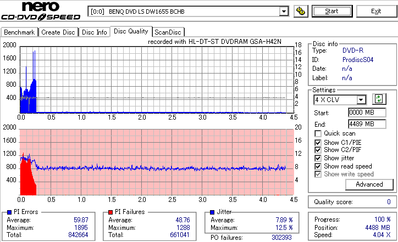The image size is (398, 242).
Task: Click the Start position field 0000 MB
Action: 367,112
